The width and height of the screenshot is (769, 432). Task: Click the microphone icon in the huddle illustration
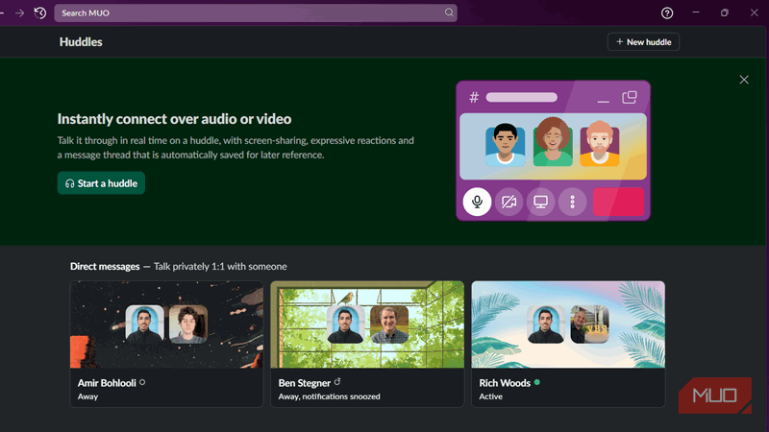click(476, 202)
